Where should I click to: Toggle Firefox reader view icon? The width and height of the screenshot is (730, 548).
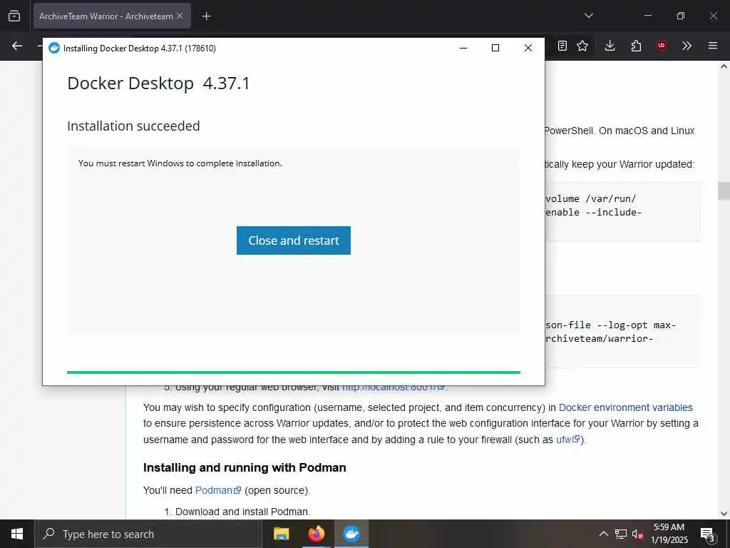(562, 46)
